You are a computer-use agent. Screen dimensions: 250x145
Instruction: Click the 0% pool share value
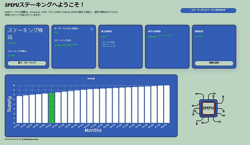[x=56, y=32]
